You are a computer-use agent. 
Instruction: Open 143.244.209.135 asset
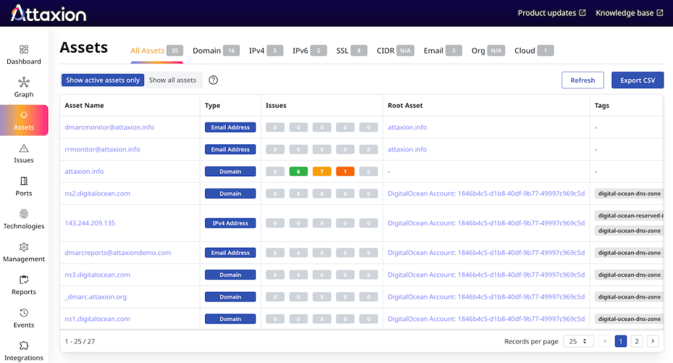point(89,223)
